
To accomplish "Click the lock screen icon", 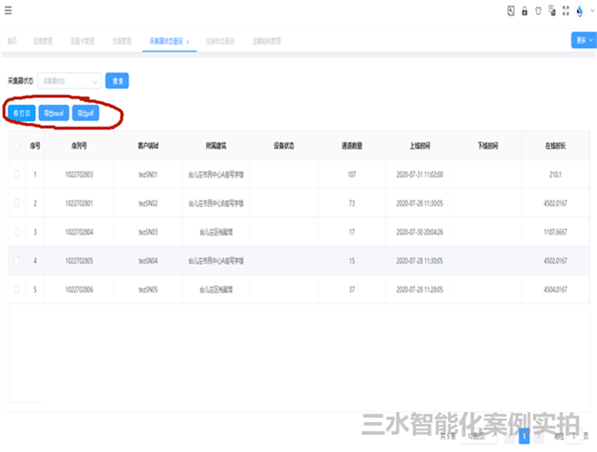I will (x=525, y=11).
